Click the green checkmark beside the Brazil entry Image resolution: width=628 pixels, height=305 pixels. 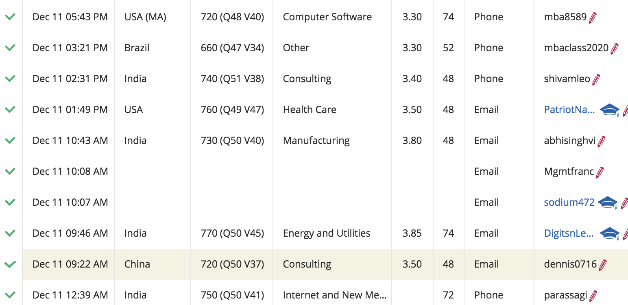[x=9, y=48]
